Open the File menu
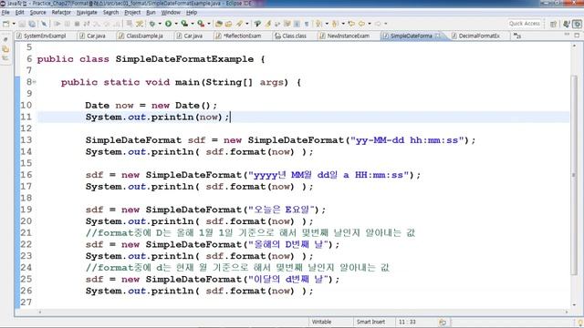This screenshot has width=584, height=328. coord(5,12)
